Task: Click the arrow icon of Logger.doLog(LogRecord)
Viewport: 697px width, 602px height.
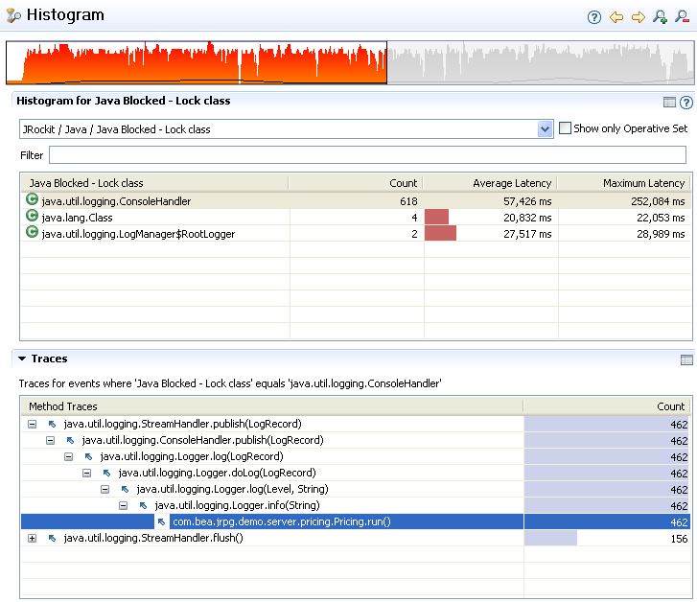Action: 106,473
